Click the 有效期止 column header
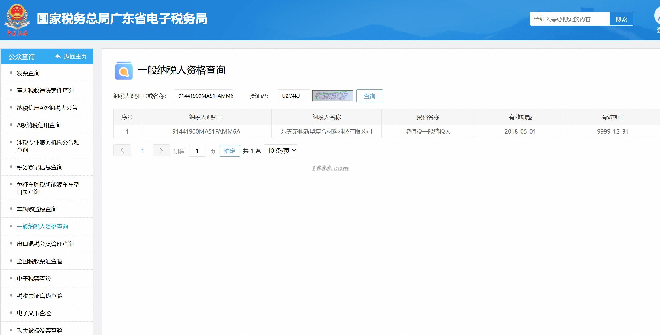This screenshot has height=335, width=660. 613,117
